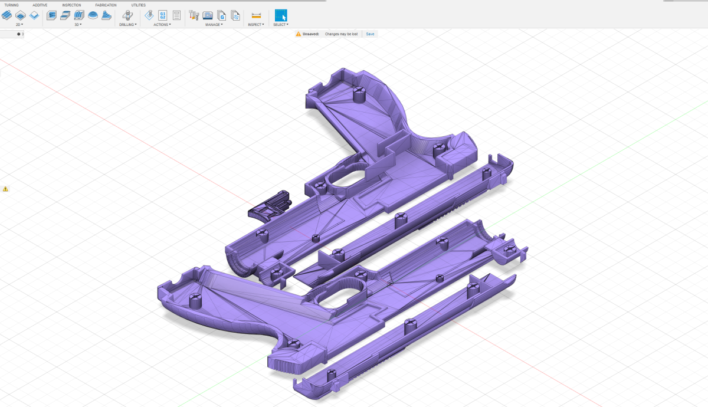
Task: Switch to the ADDITIVE tab
Action: click(x=40, y=5)
